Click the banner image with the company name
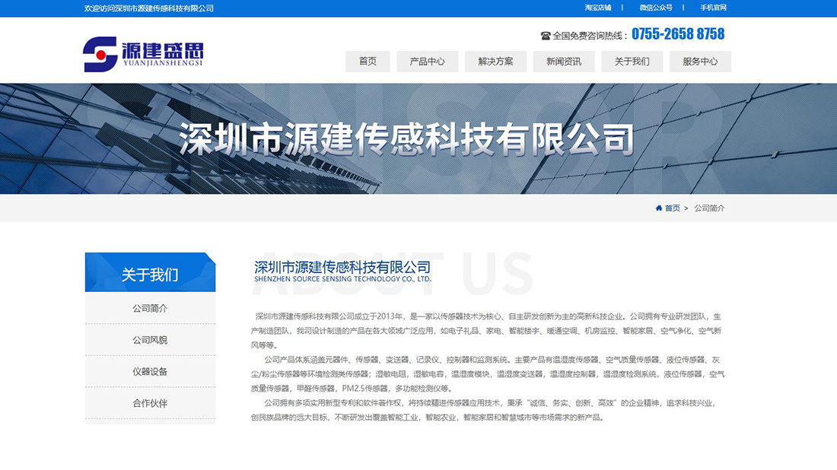 click(x=418, y=138)
